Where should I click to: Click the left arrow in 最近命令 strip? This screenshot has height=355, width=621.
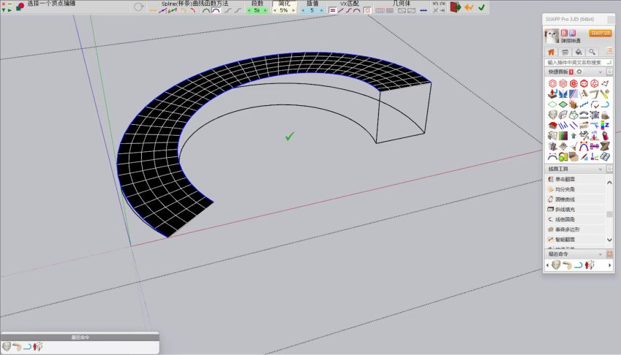pos(547,265)
